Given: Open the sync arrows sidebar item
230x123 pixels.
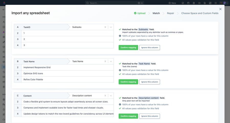Looking at the screenshot, I should (x=4, y=72).
